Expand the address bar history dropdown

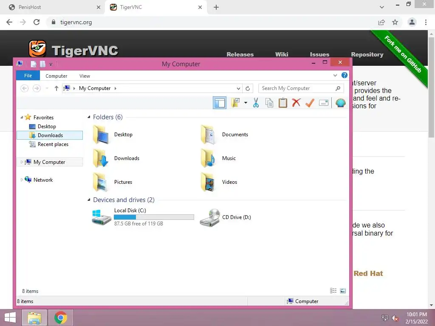pos(238,88)
